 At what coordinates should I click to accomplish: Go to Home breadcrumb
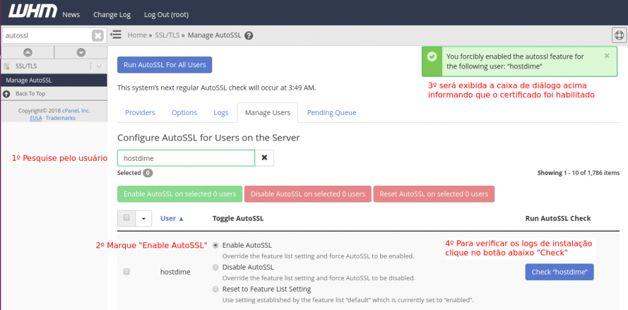(137, 35)
